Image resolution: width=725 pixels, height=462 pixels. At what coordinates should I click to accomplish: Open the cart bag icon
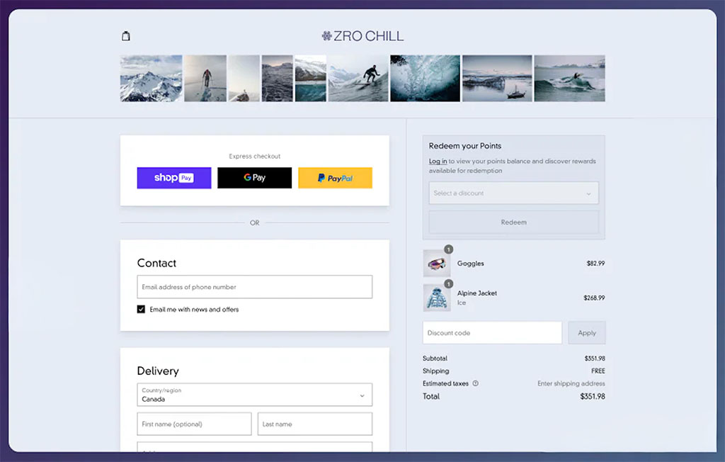(126, 35)
